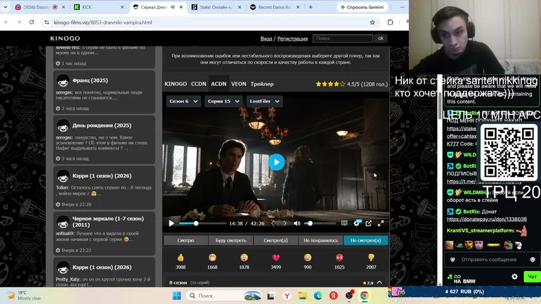
Task: Open OBS Studio from the taskbar
Action: (x=349, y=296)
